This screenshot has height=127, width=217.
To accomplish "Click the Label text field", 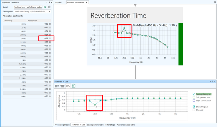I will [28, 7].
